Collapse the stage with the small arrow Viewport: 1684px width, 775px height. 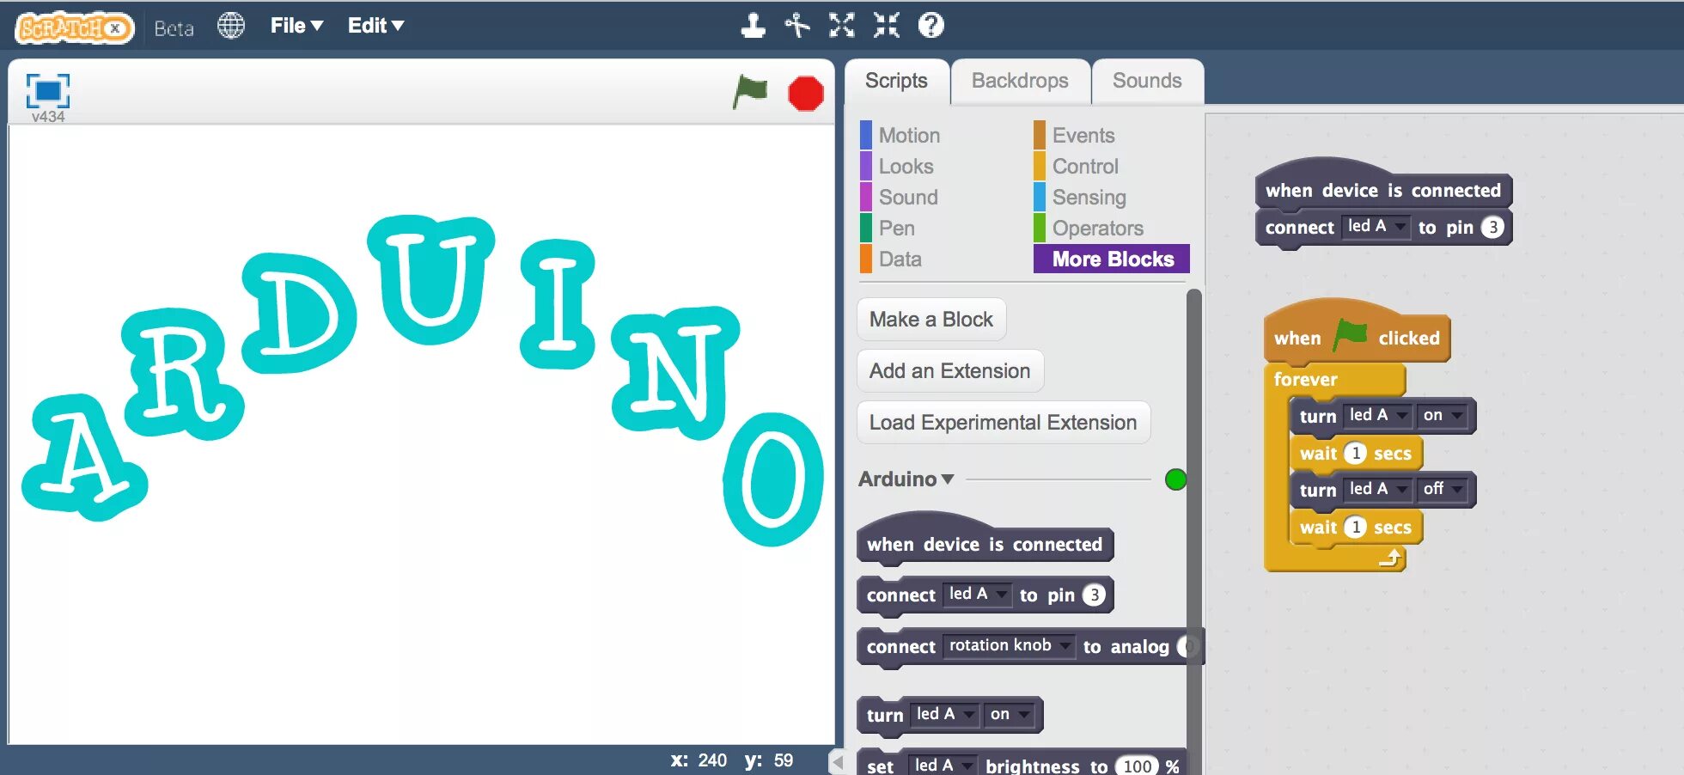838,761
